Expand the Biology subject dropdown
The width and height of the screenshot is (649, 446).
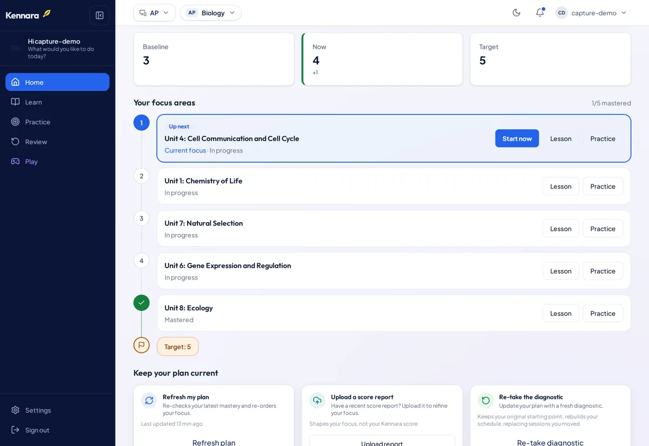(211, 12)
